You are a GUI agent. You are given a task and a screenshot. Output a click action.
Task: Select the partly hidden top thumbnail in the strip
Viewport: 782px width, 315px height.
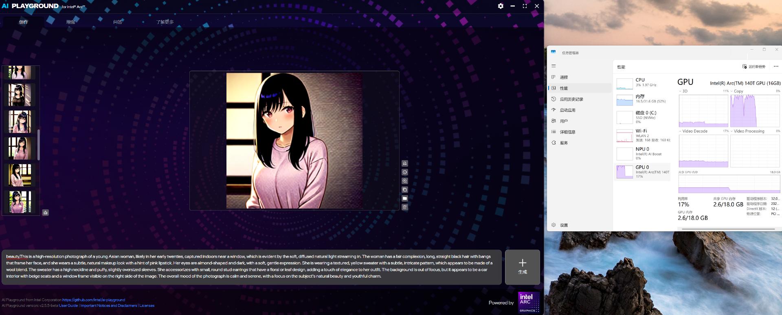coord(20,72)
